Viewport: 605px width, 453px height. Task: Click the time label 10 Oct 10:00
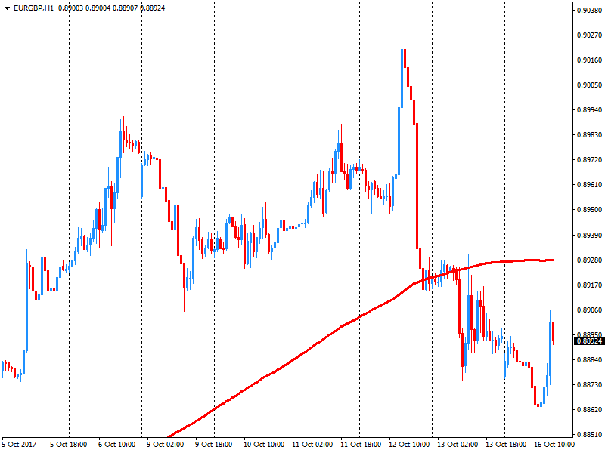click(264, 445)
